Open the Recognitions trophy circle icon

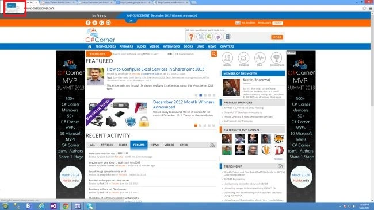[276, 58]
